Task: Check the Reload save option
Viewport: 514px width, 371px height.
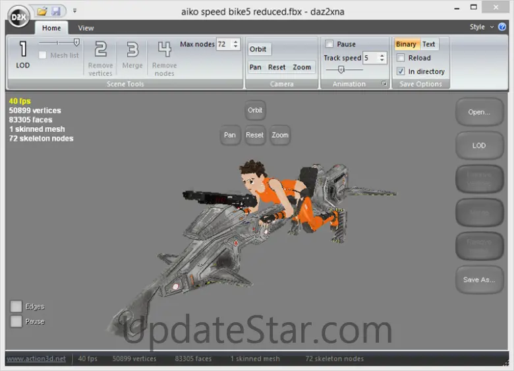Action: point(401,58)
